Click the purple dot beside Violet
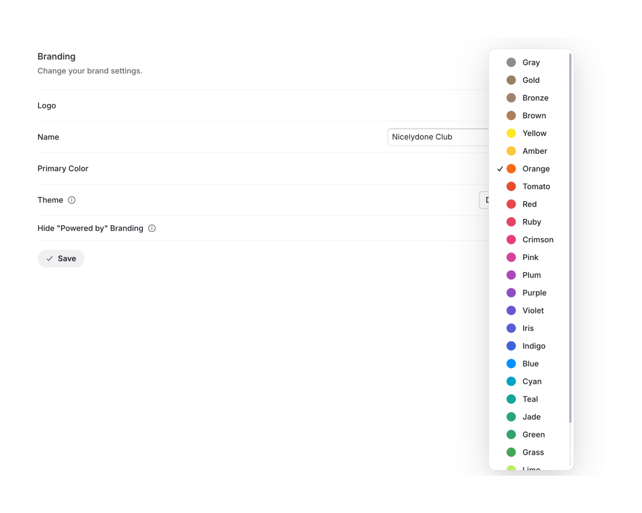The width and height of the screenshot is (642, 513). click(511, 310)
